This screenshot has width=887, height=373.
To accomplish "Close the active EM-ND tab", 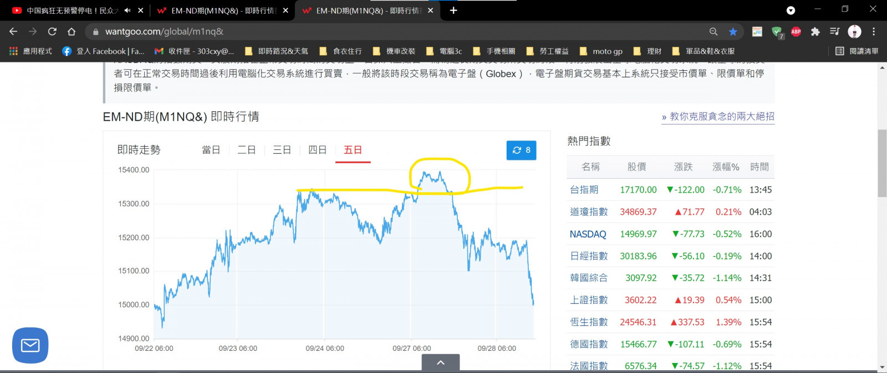I will tap(431, 11).
